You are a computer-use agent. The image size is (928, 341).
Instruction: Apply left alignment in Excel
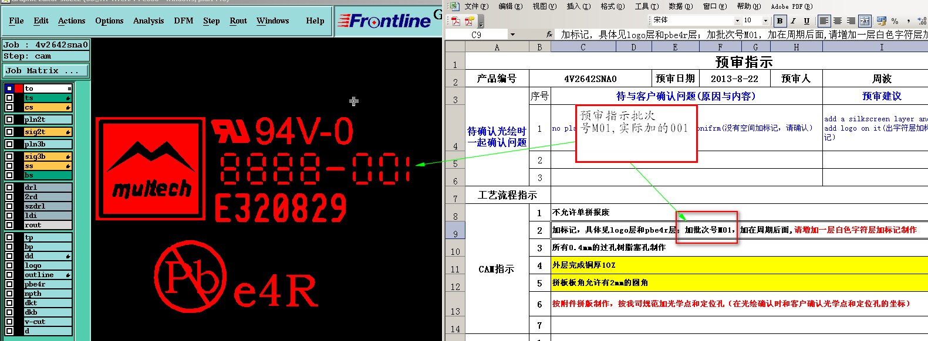(x=824, y=21)
